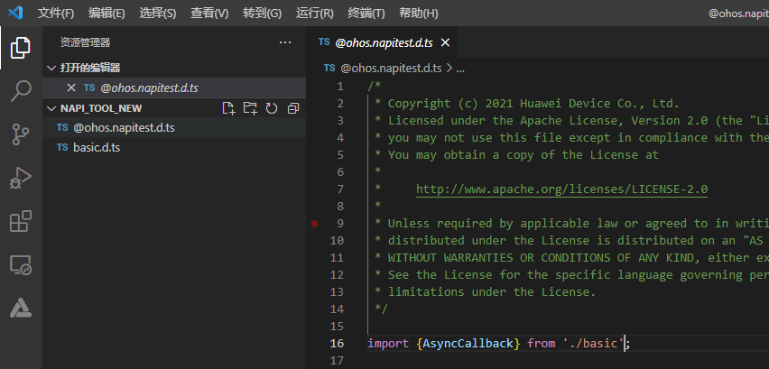Open the Extensions view
This screenshot has width=769, height=369.
pos(21,221)
